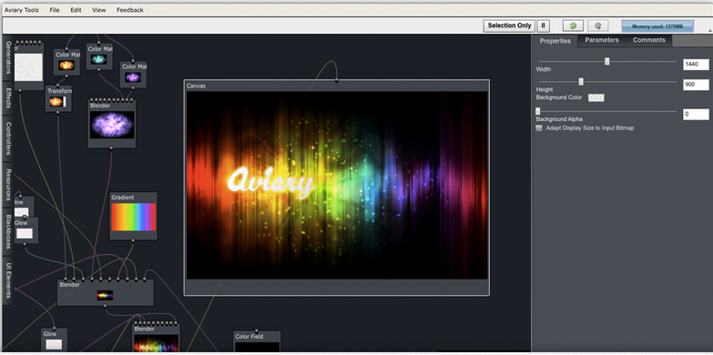Click the purple Blender node's output connector
The image size is (713, 355).
(x=111, y=147)
